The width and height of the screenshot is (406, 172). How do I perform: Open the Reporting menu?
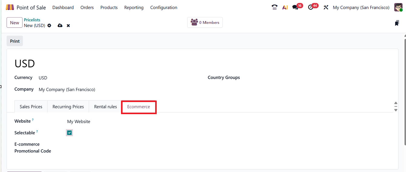[134, 8]
